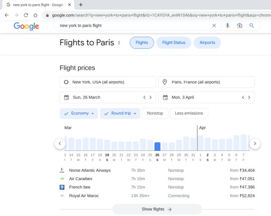Click the price from ₹52,824

click(x=242, y=196)
